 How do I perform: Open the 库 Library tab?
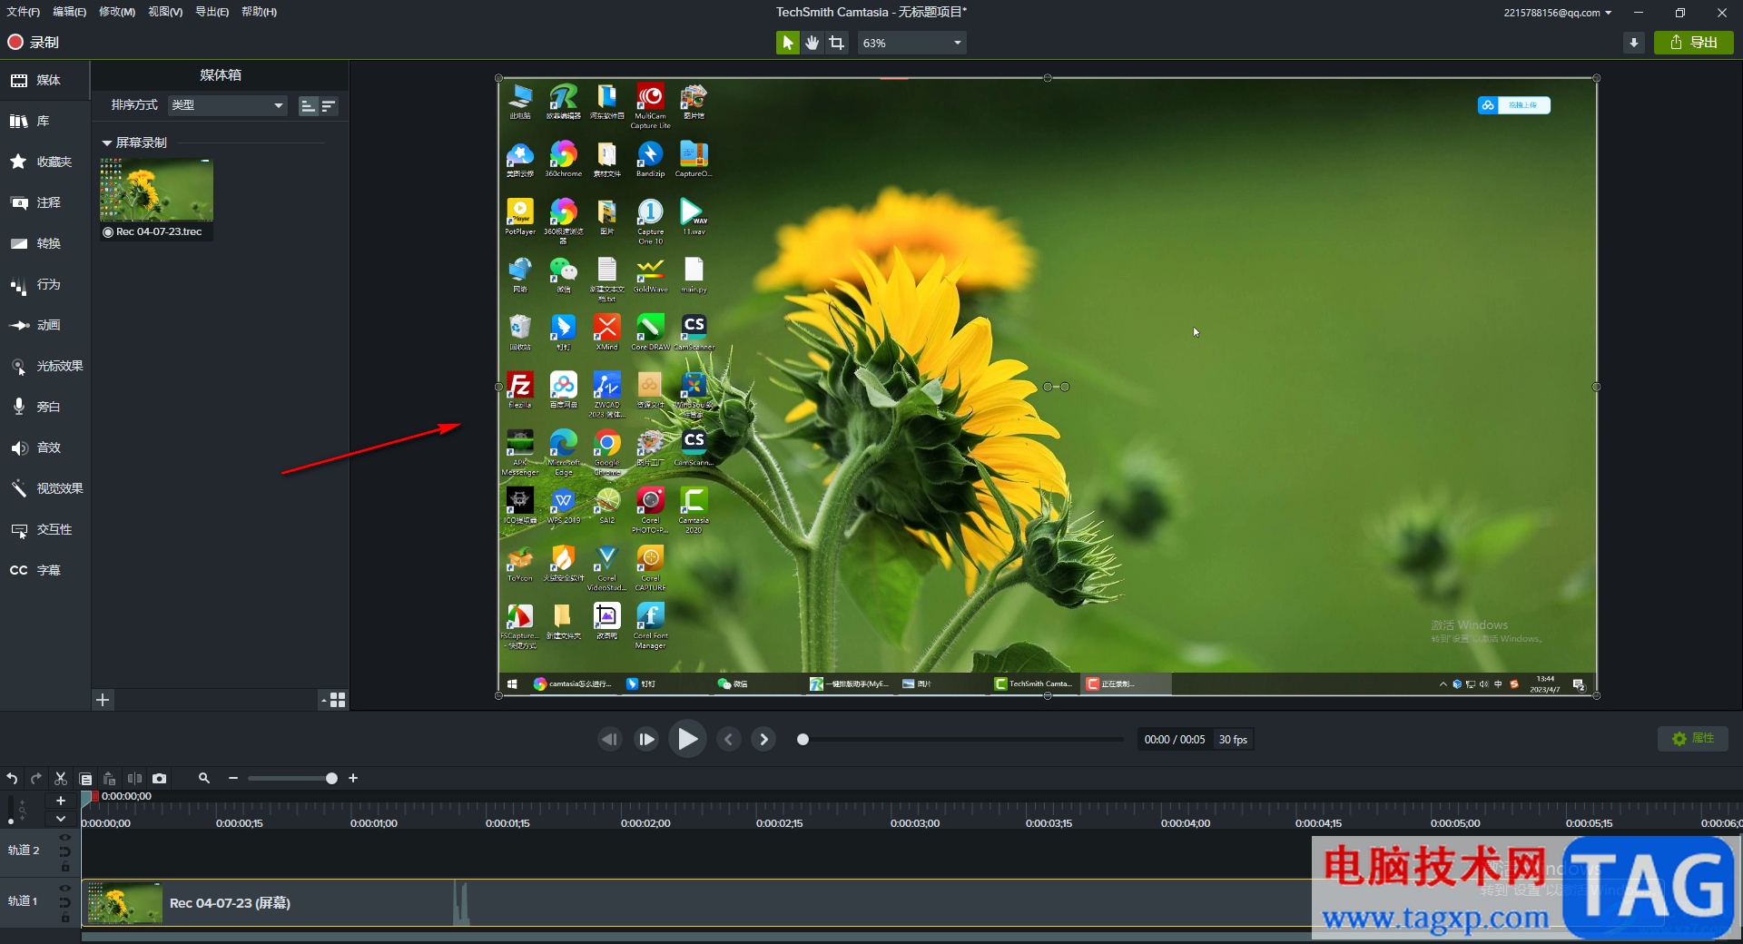click(44, 121)
